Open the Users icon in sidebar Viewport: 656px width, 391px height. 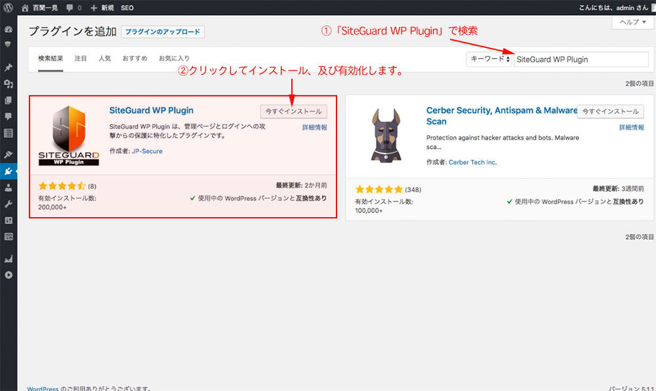pos(8,188)
